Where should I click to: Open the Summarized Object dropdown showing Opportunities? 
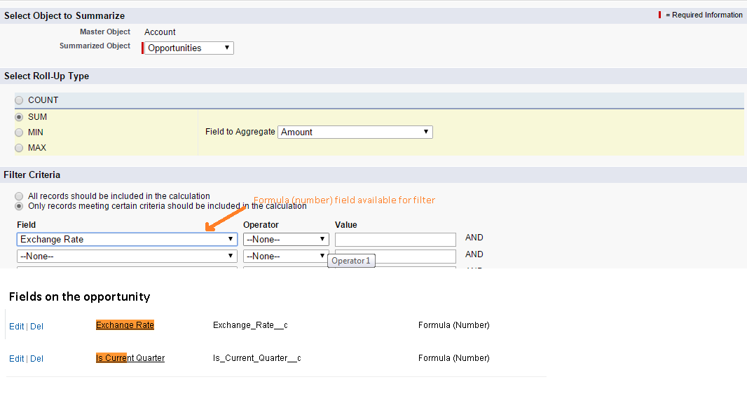(189, 48)
